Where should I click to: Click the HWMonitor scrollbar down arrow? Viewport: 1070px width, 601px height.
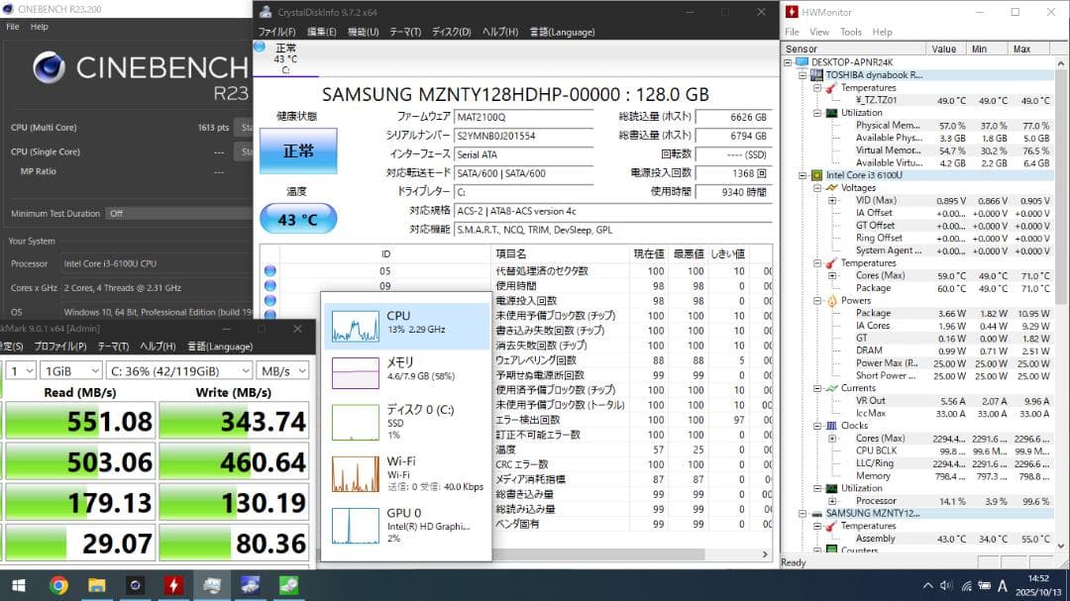click(x=1061, y=546)
